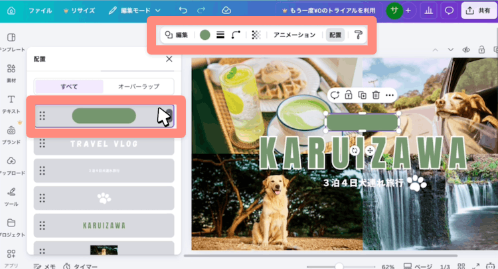Open border style lines icon

click(x=220, y=35)
